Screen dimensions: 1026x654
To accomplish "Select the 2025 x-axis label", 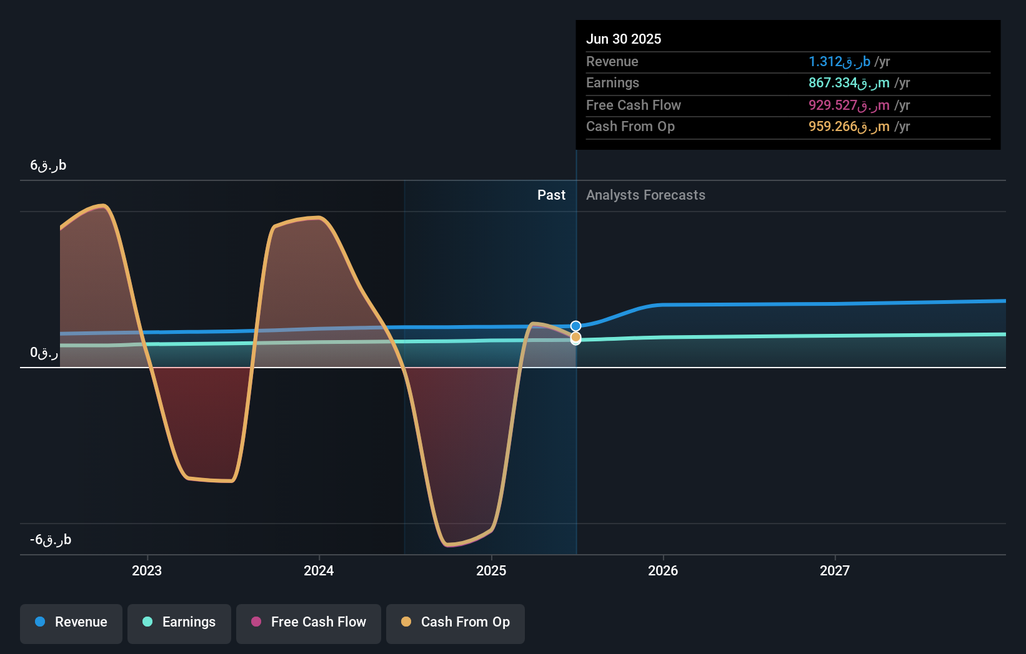I will coord(491,570).
